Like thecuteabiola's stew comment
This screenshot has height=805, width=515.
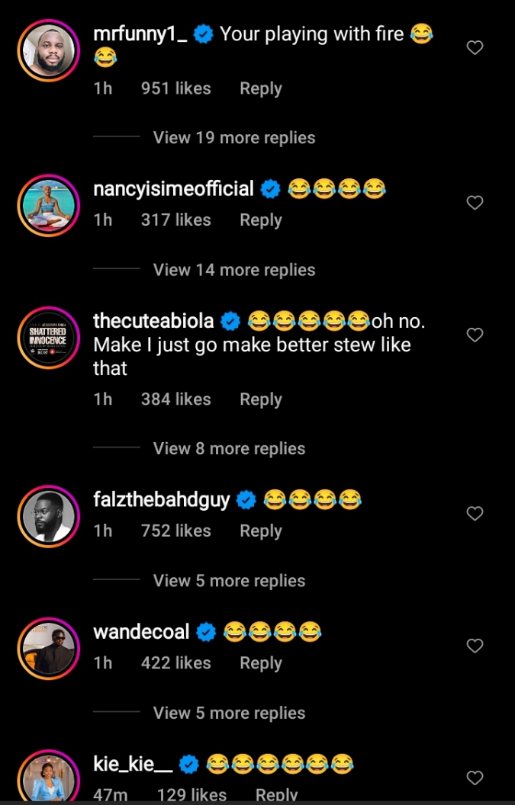[475, 335]
